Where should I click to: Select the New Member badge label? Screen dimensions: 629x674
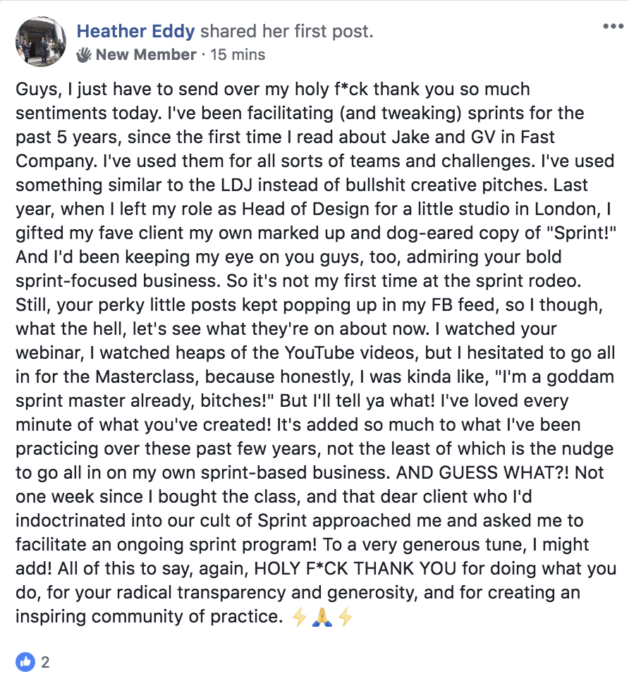[x=146, y=54]
